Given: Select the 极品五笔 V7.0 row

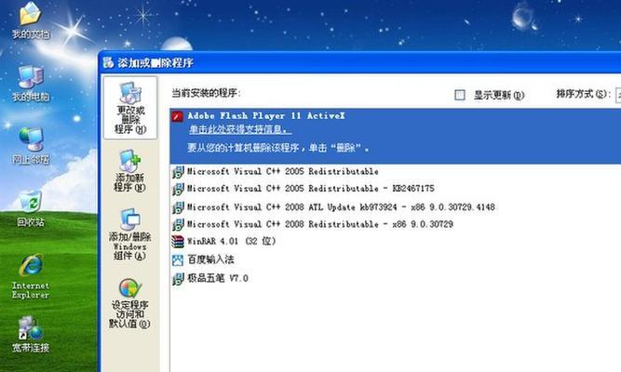Looking at the screenshot, I should 396,279.
